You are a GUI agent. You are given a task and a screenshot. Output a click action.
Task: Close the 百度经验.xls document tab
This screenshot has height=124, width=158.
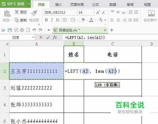[x=105, y=30]
